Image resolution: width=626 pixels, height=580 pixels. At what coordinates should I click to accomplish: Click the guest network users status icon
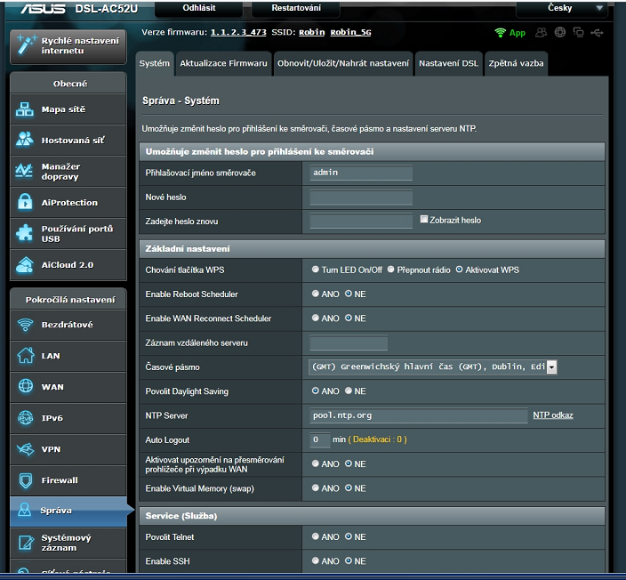(x=542, y=33)
